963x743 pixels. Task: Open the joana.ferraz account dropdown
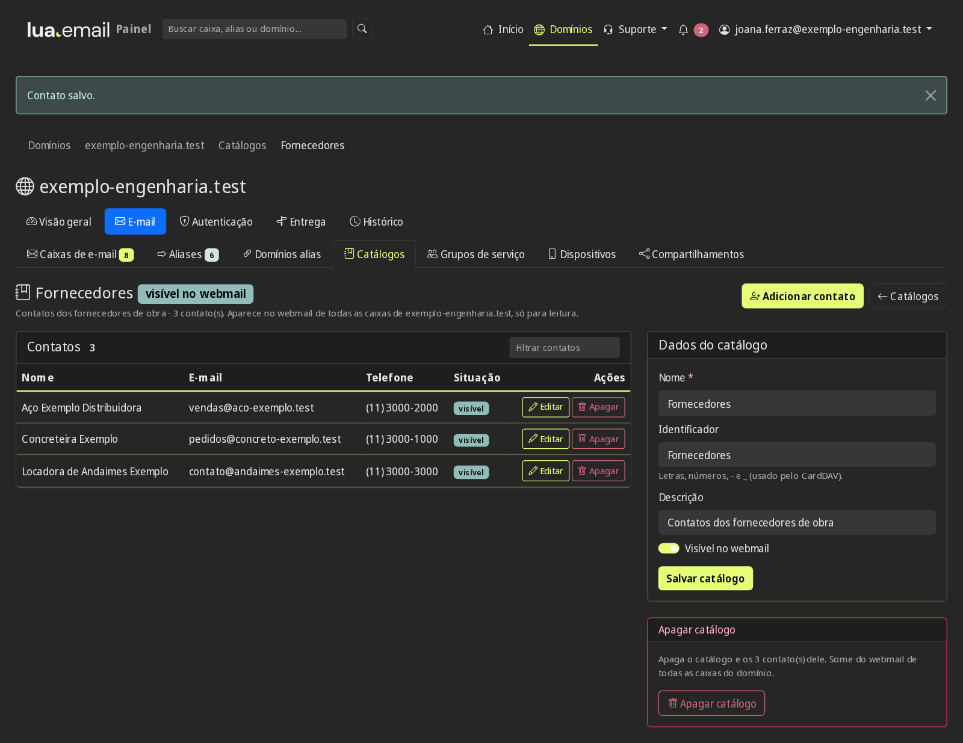coord(825,29)
